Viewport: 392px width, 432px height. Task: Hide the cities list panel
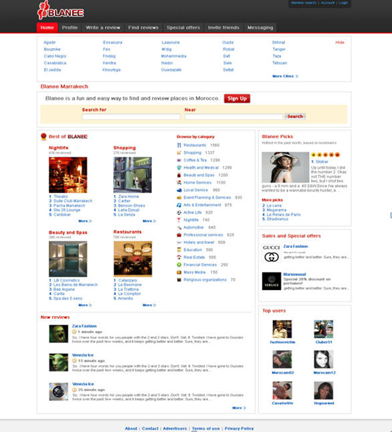point(340,42)
